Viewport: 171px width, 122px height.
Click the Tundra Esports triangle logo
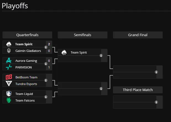(9, 84)
